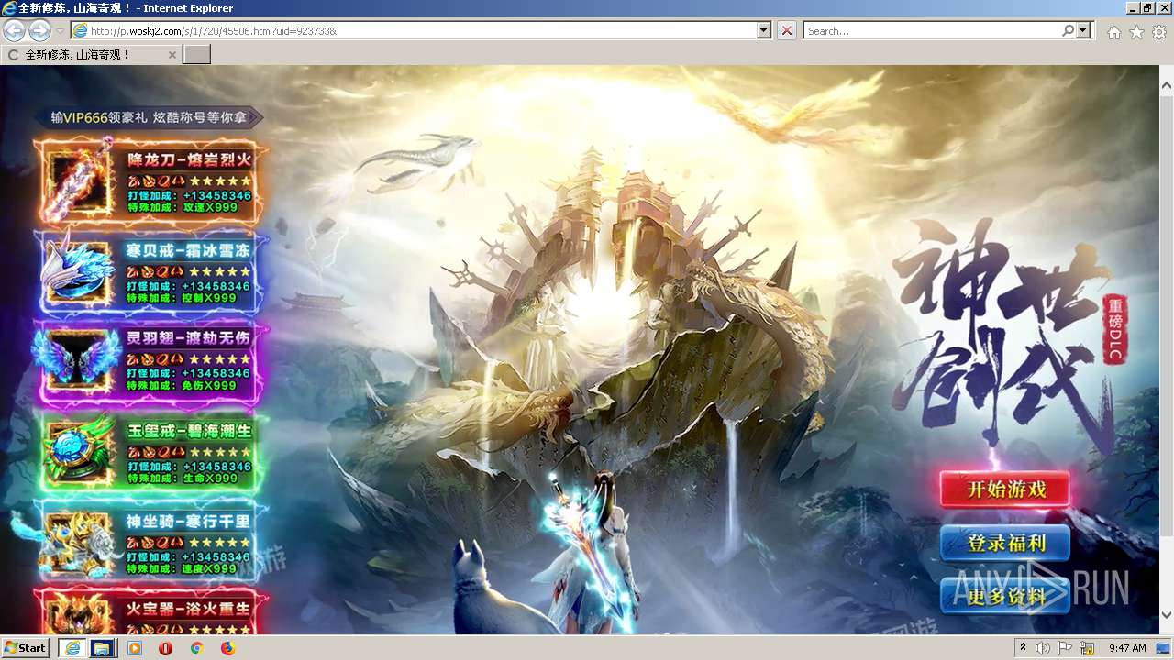Viewport: 1174px width, 660px height.
Task: Launch Opera from the taskbar
Action: click(x=166, y=648)
